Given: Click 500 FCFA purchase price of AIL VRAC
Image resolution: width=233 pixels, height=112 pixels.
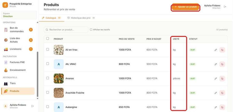Looking at the screenshot, I should tap(152, 64).
